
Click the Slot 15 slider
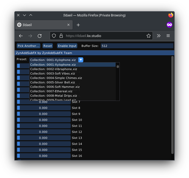click(x=44, y=150)
